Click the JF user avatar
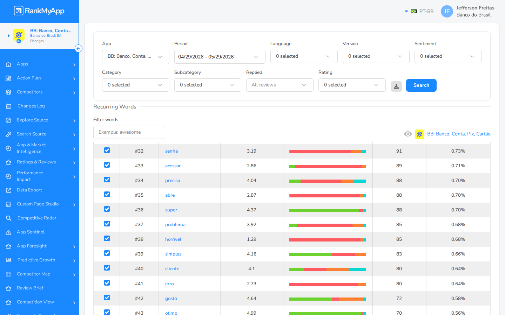Image resolution: width=505 pixels, height=315 pixels. [x=447, y=11]
